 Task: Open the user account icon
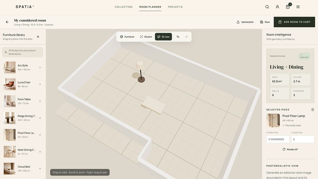pyautogui.click(x=277, y=7)
